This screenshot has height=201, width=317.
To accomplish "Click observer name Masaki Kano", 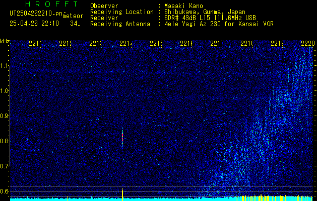I will tap(183, 6).
